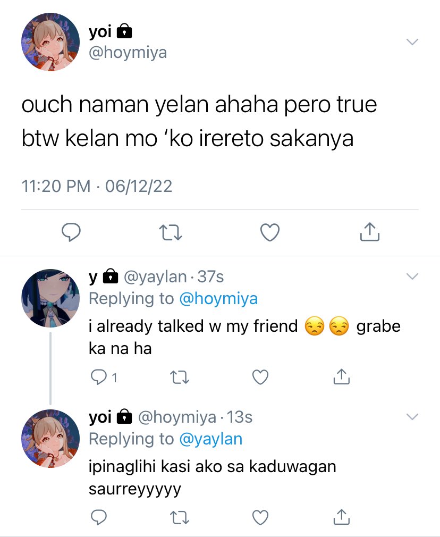Open the @hoymiya mention link in blue
This screenshot has height=537, width=440.
tap(218, 299)
